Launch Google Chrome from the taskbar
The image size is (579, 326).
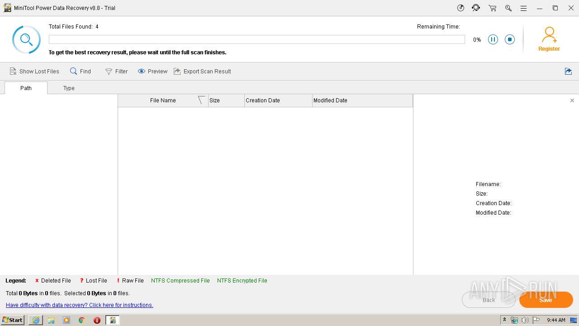(82, 320)
